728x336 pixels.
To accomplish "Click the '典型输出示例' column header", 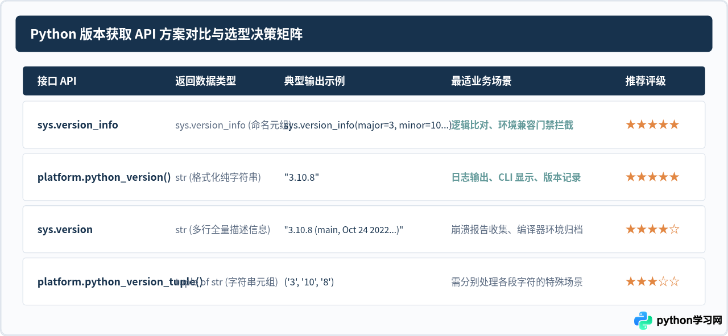I will point(315,81).
